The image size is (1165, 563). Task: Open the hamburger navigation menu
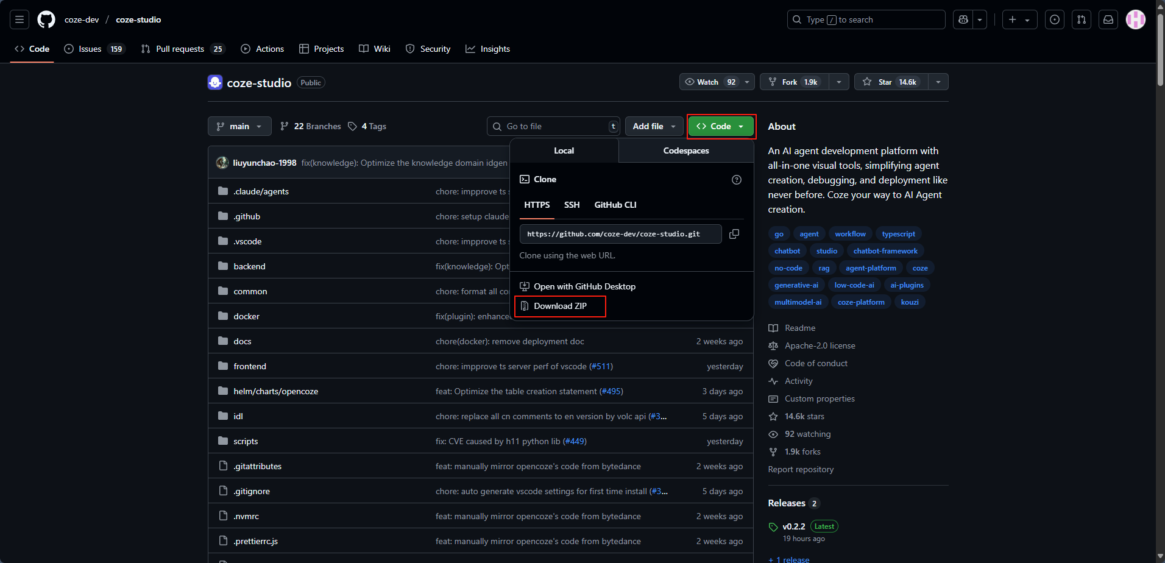pyautogui.click(x=19, y=19)
